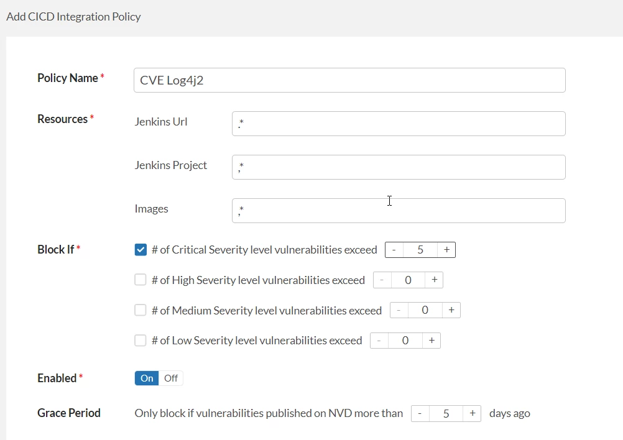Image resolution: width=623 pixels, height=440 pixels.
Task: Click the Images input field
Action: [x=399, y=211]
